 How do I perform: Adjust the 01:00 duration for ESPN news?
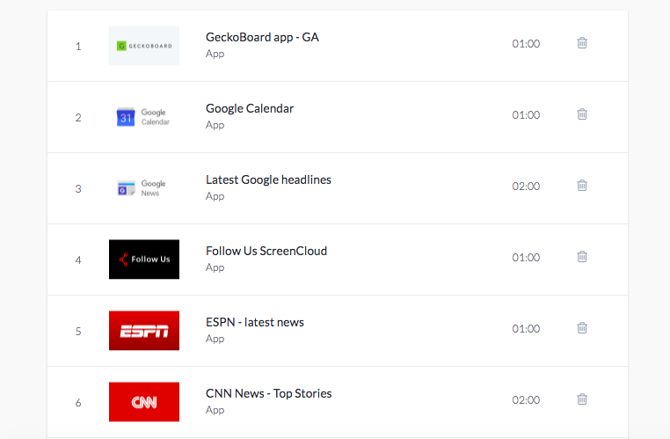(x=526, y=329)
